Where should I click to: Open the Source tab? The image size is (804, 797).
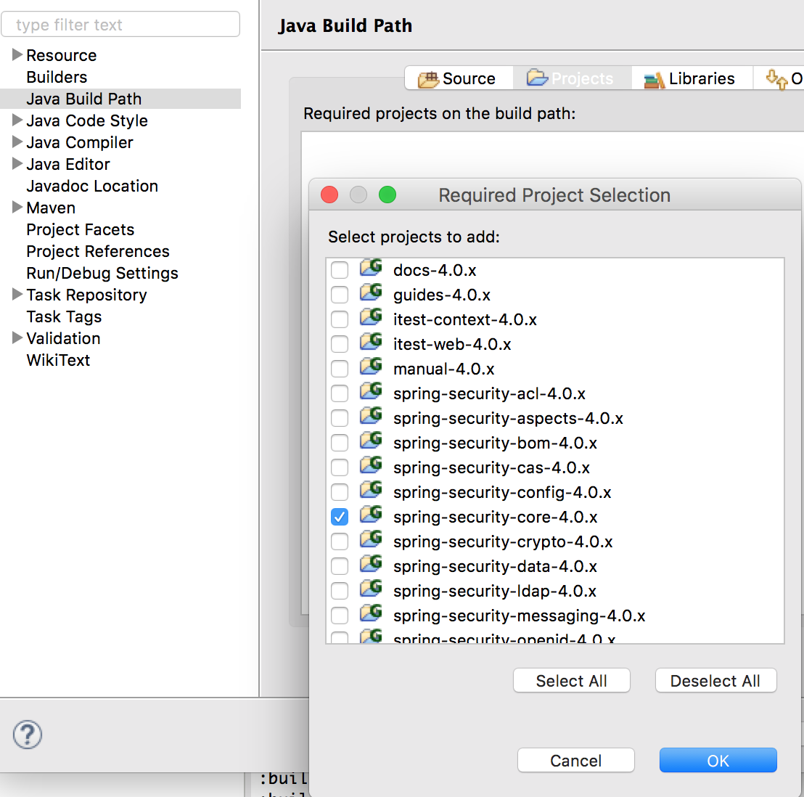[458, 78]
